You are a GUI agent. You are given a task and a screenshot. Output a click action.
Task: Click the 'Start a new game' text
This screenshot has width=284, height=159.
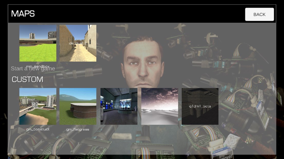pos(33,69)
